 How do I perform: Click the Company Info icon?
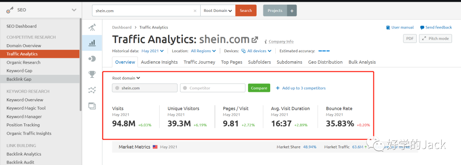(x=266, y=42)
